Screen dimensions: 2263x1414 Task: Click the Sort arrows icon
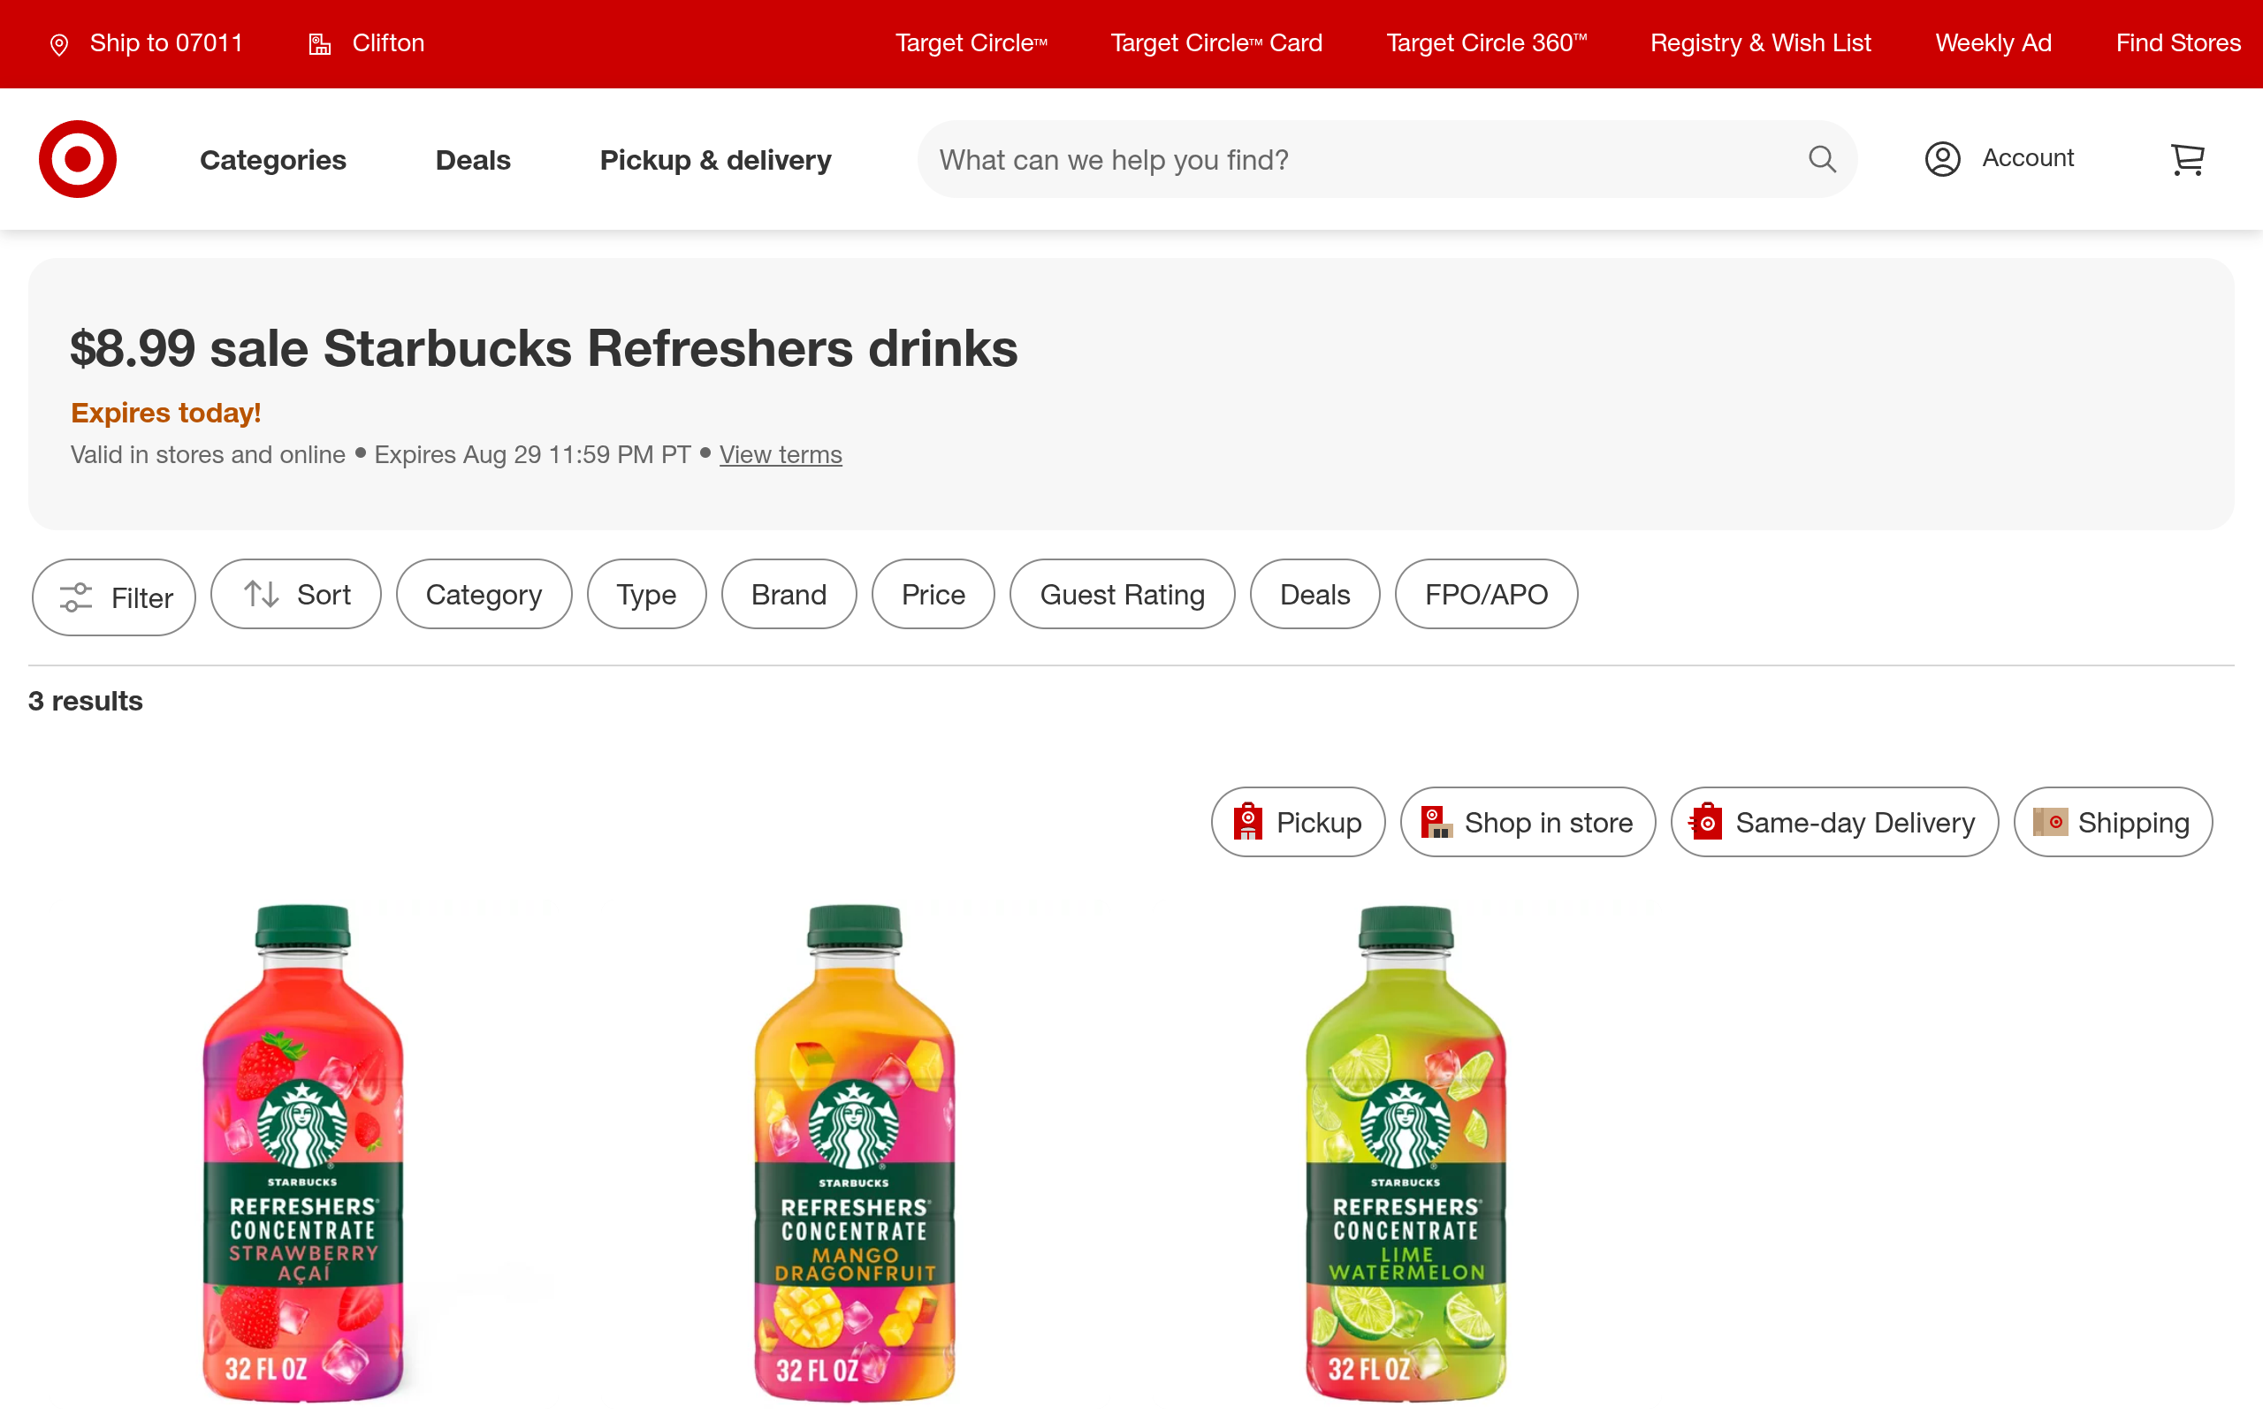tap(261, 594)
